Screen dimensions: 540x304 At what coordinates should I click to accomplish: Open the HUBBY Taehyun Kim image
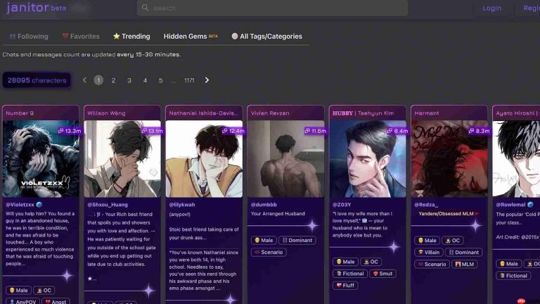(368, 158)
